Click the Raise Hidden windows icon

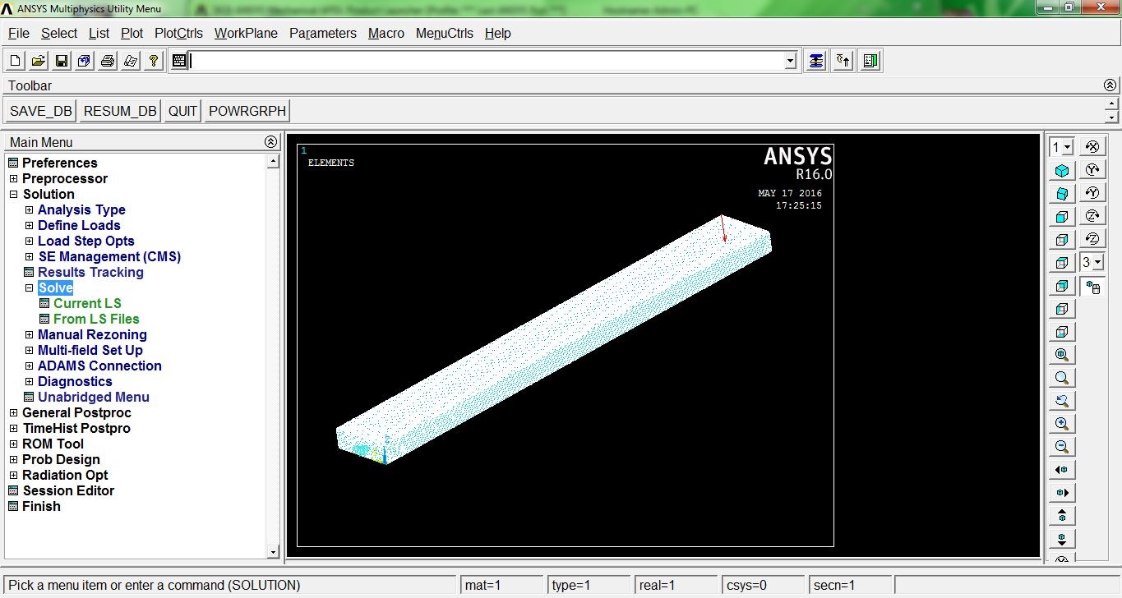(815, 61)
